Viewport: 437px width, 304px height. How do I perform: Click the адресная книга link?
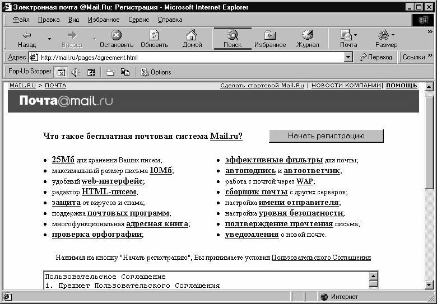(x=157, y=224)
